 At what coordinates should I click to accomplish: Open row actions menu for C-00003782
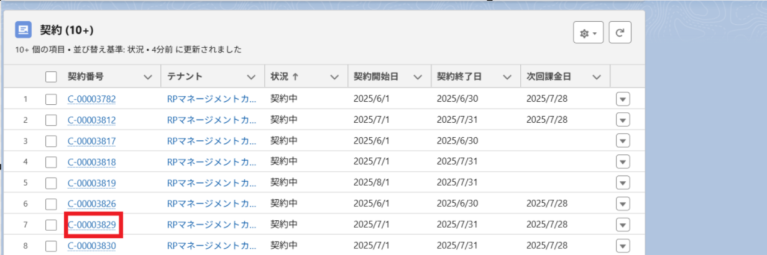[623, 99]
